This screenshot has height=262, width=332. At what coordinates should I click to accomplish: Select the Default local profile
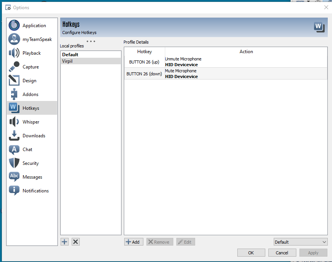90,55
